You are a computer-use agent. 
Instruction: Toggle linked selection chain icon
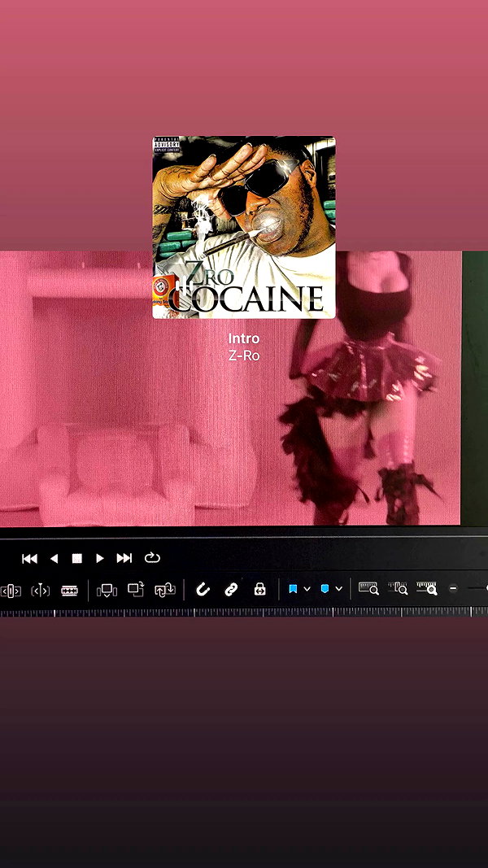231,590
